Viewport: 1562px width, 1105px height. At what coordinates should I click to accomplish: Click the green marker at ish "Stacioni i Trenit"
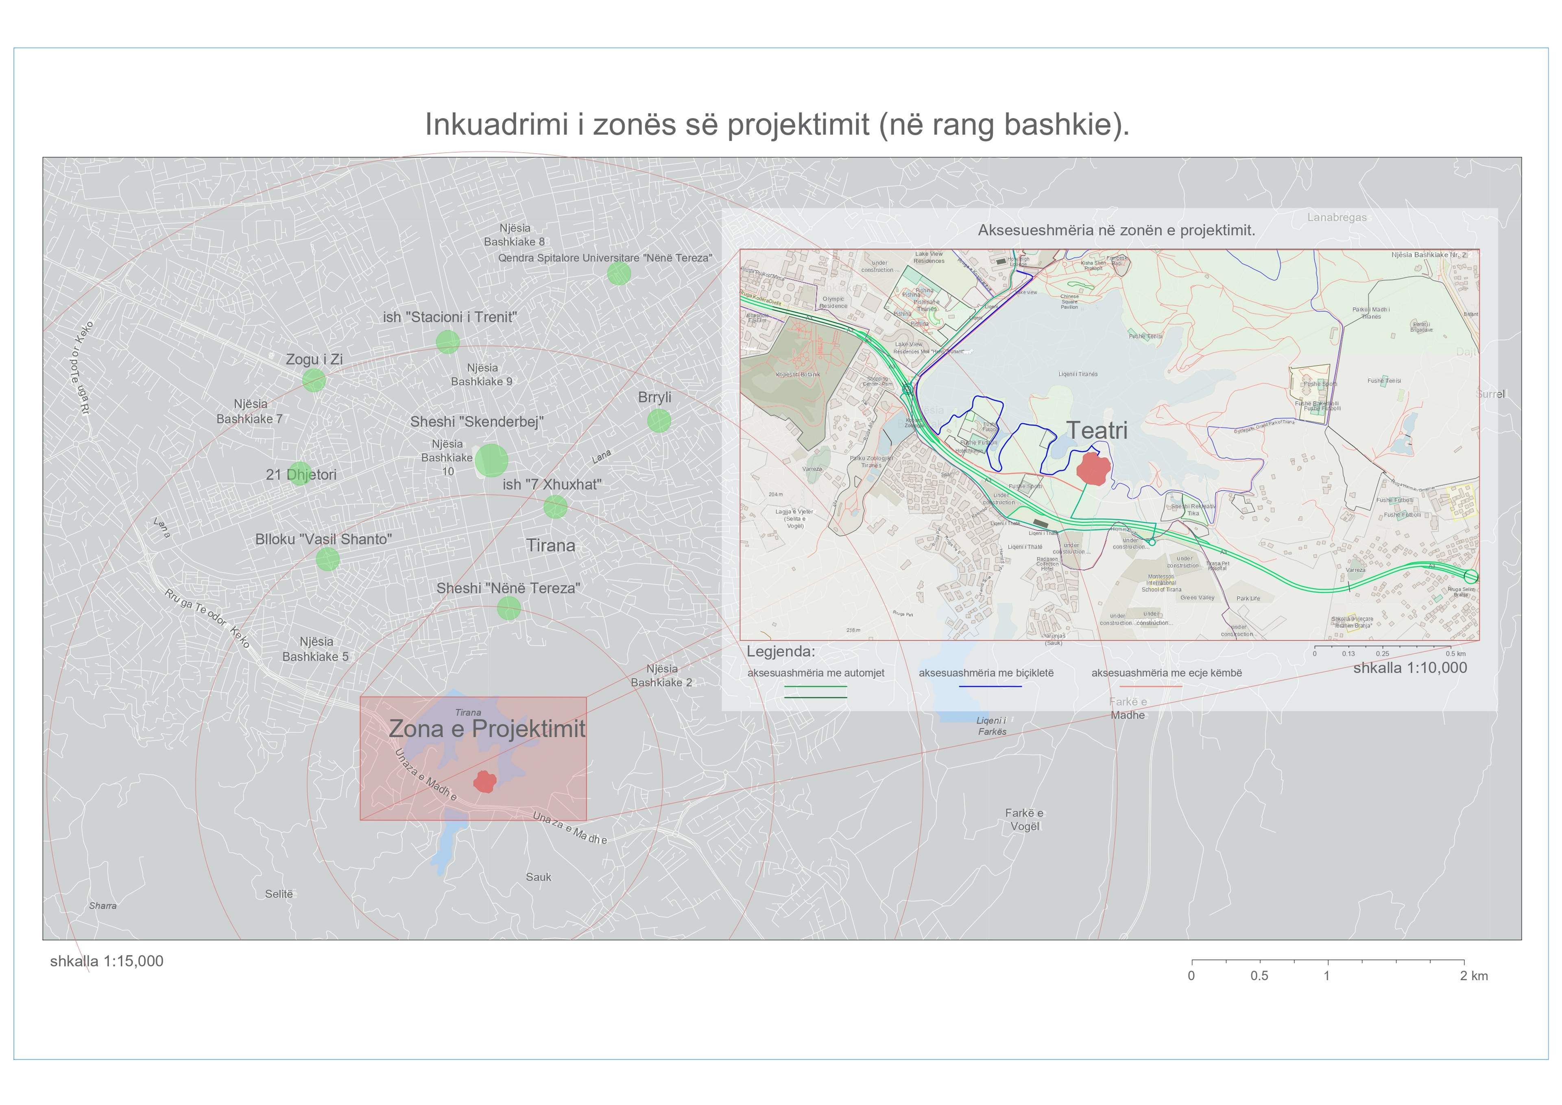(447, 342)
